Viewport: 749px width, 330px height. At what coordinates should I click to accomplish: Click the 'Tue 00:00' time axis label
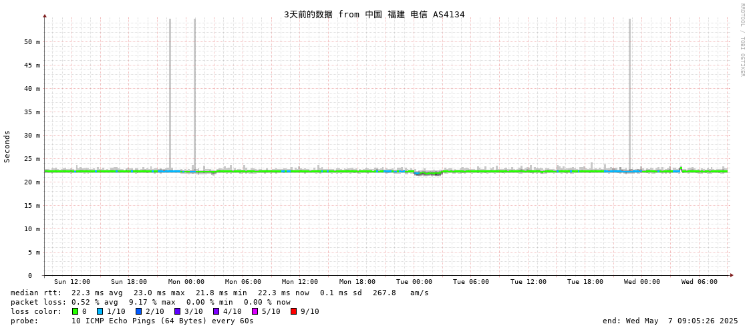click(x=414, y=282)
